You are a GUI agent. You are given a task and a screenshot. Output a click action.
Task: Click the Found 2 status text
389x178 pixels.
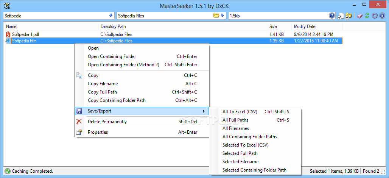click(x=371, y=171)
